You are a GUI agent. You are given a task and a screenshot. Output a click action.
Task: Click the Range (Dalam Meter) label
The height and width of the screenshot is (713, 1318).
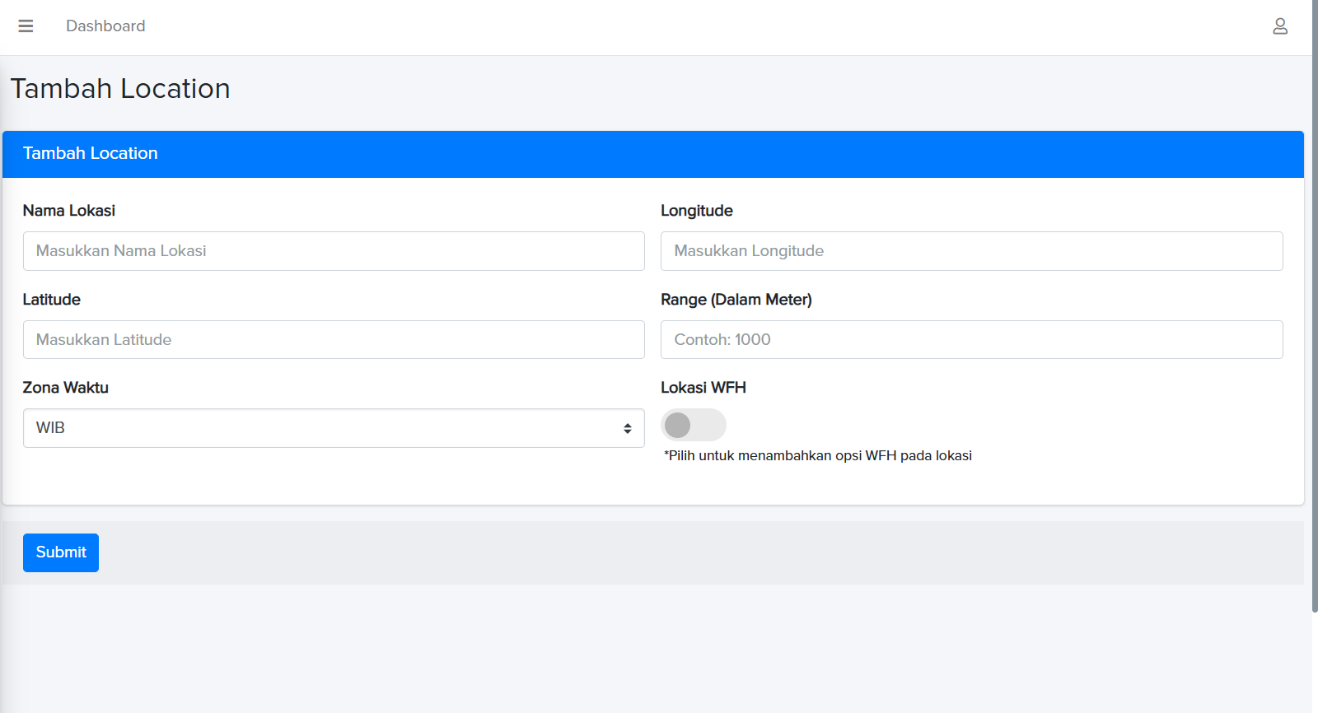tap(736, 300)
